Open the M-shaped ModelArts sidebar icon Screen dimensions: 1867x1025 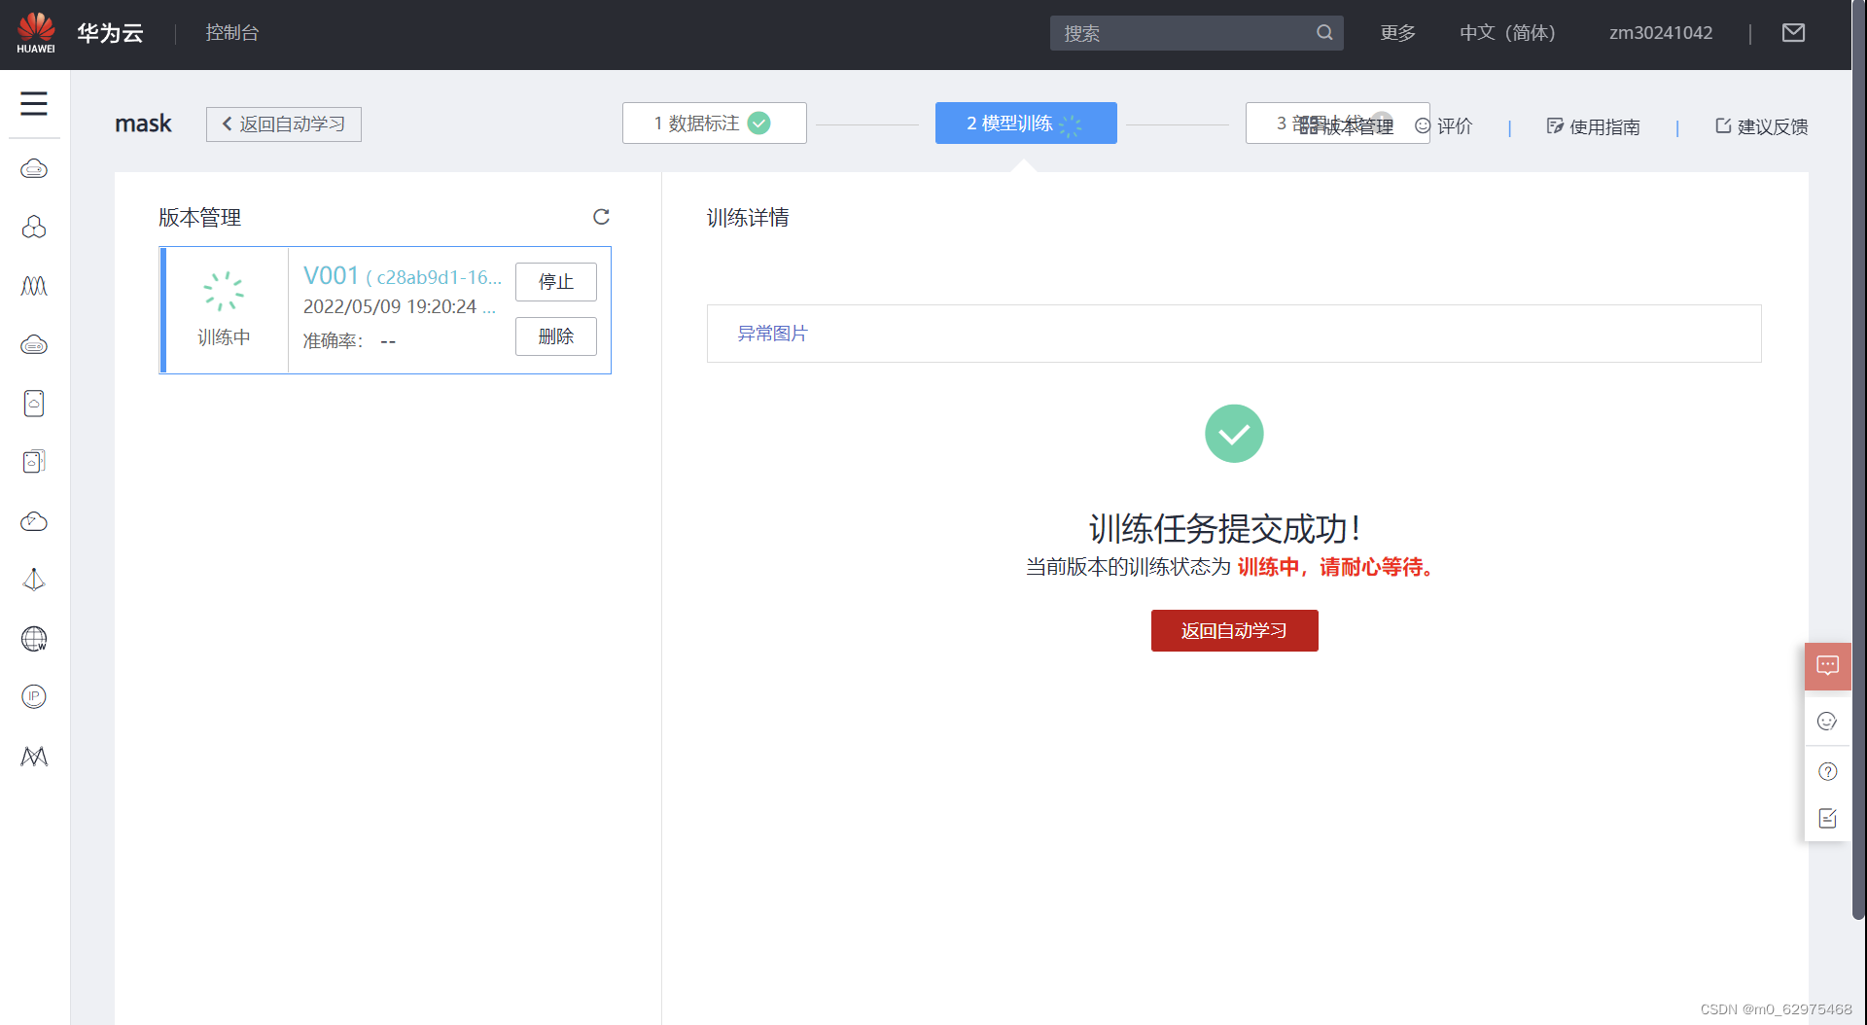point(34,756)
